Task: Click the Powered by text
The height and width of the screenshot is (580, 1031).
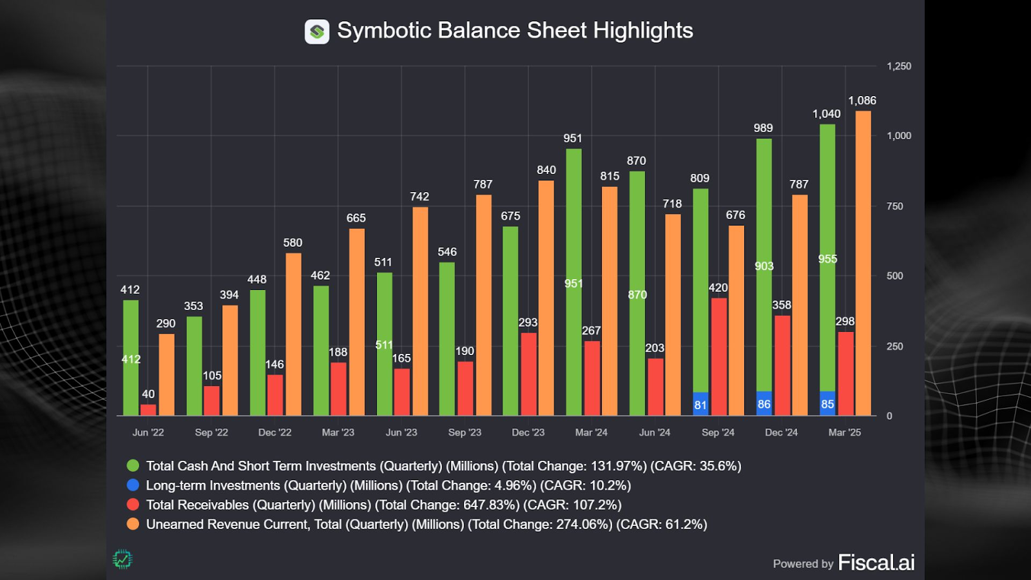Action: pyautogui.click(x=804, y=564)
